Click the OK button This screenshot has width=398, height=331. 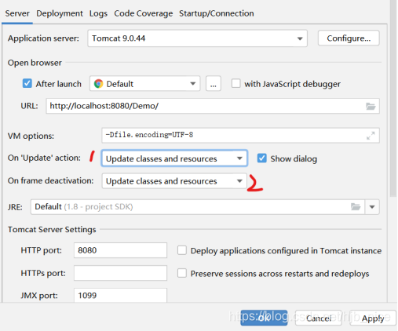(264, 318)
